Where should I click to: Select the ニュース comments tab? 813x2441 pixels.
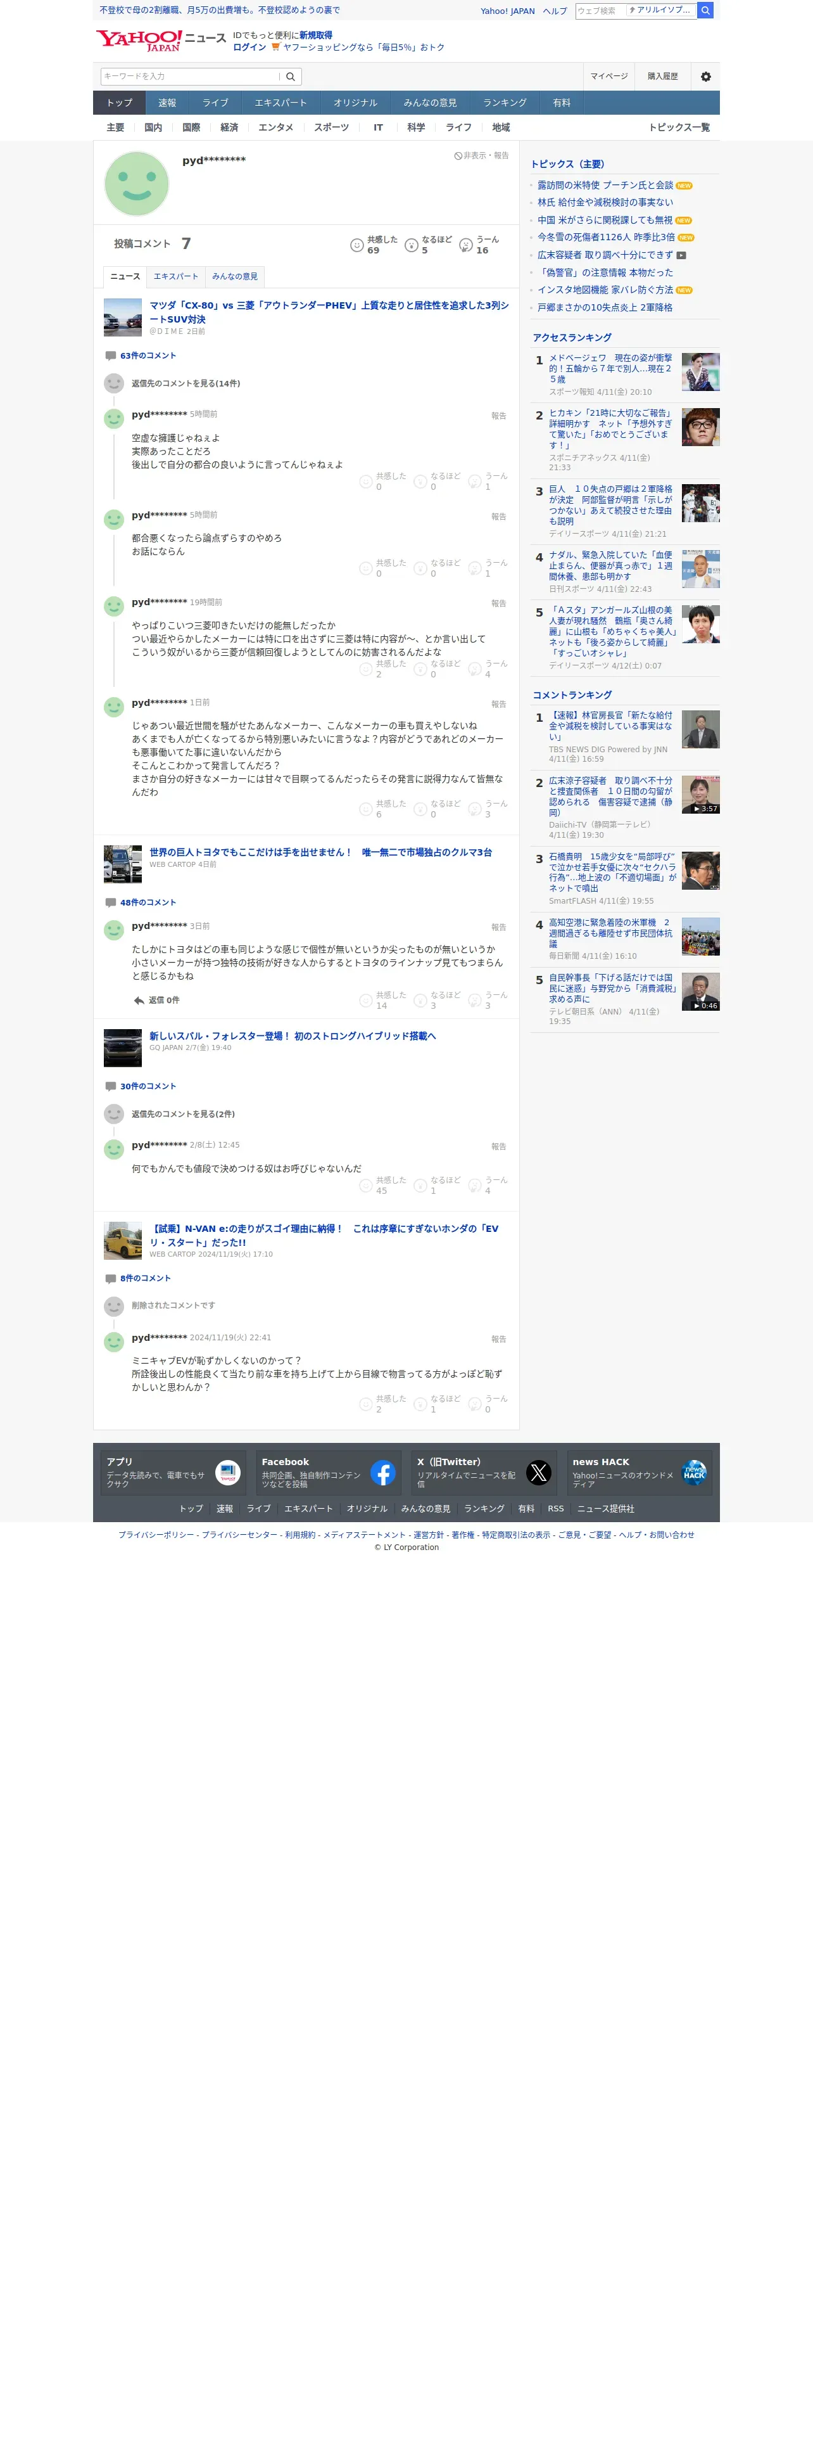(125, 277)
